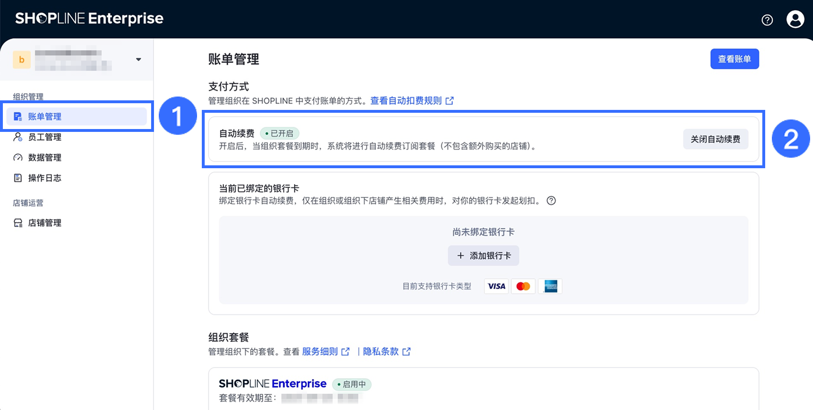This screenshot has width=813, height=410.
Task: Click the organization avatar letter b
Action: [x=22, y=60]
